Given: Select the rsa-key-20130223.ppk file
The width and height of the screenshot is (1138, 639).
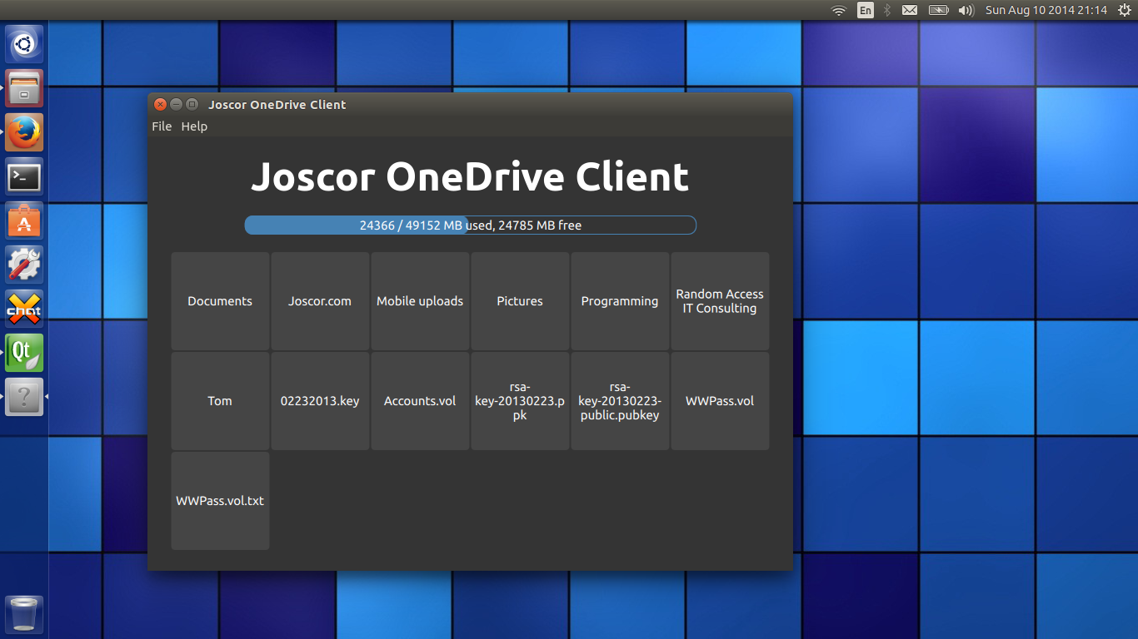Looking at the screenshot, I should pyautogui.click(x=519, y=400).
